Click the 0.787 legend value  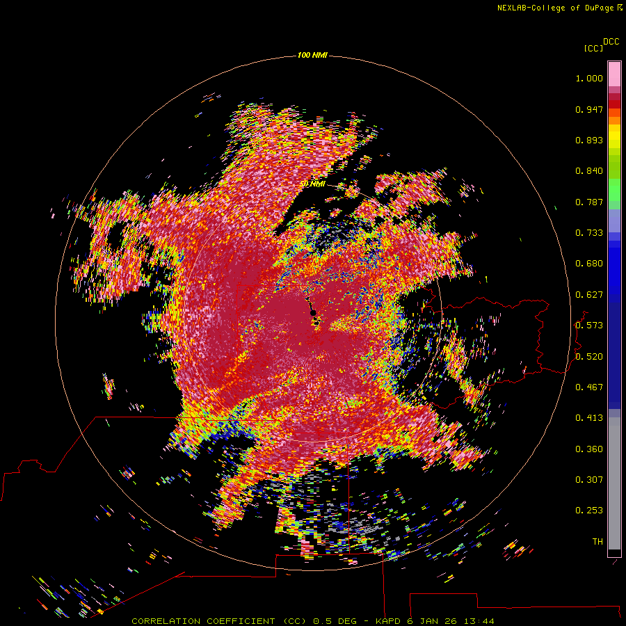589,202
